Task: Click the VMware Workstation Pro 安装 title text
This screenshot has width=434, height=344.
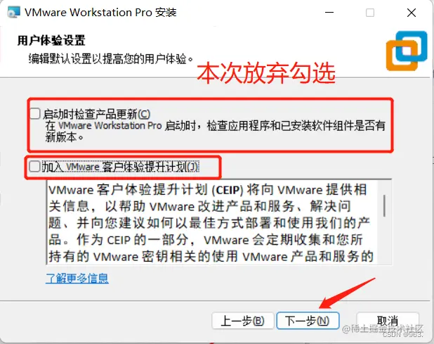Action: pos(100,13)
